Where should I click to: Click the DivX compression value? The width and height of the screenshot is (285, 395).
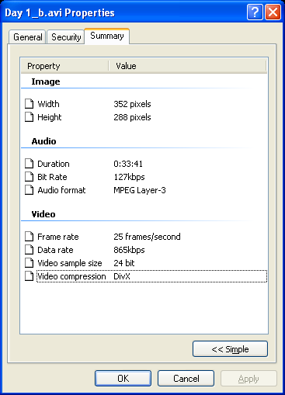click(122, 276)
